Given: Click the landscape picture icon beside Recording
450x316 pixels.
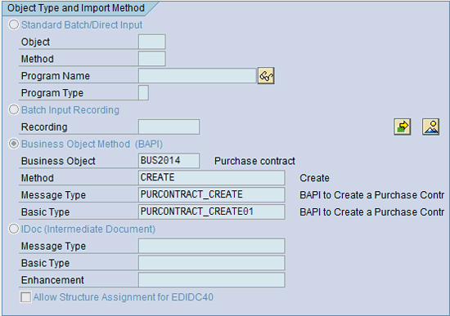Looking at the screenshot, I should click(430, 127).
